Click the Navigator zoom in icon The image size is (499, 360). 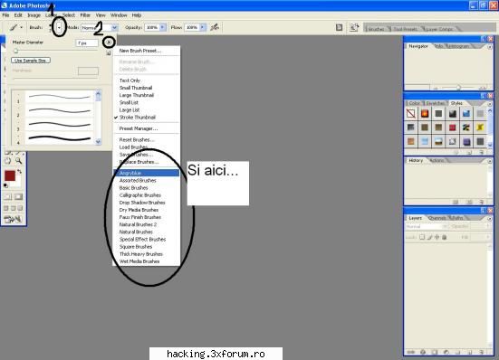tap(482, 88)
